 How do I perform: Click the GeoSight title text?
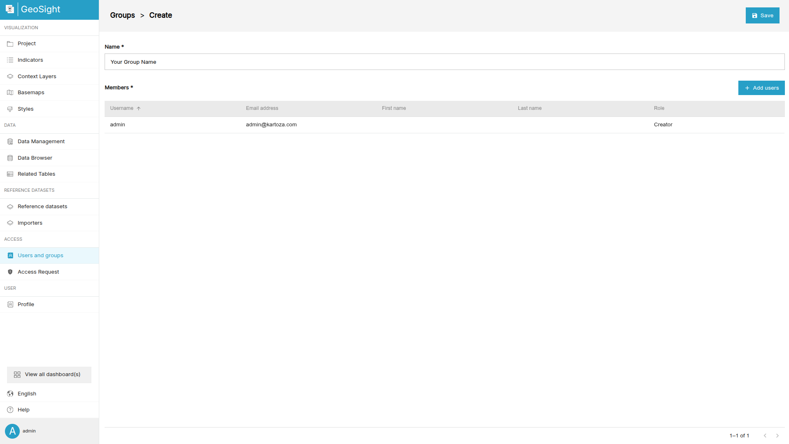click(40, 9)
